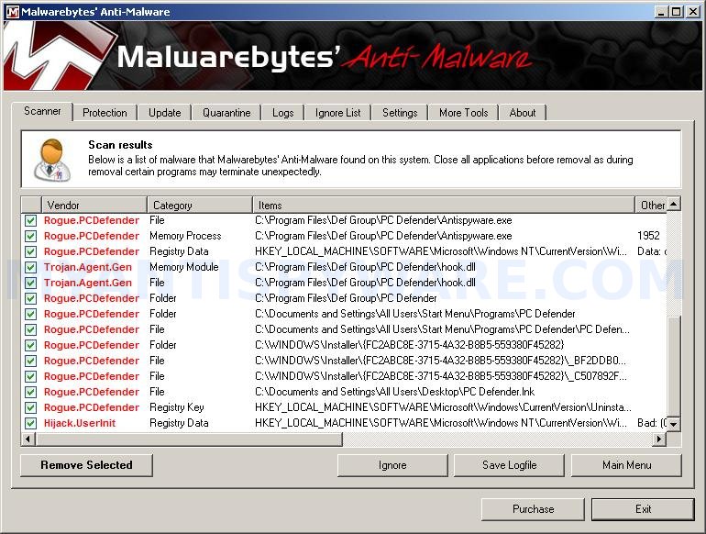The height and width of the screenshot is (534, 706).
Task: Click the horizontal scroll right arrow
Action: tap(659, 439)
